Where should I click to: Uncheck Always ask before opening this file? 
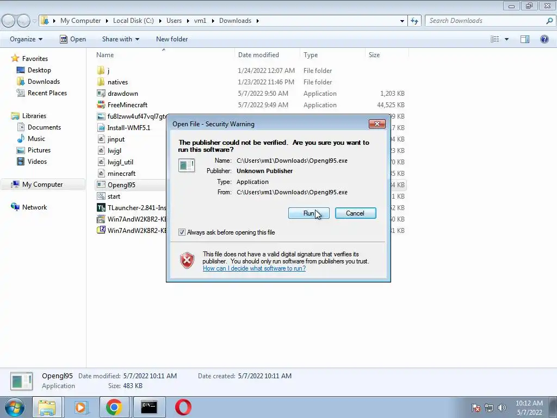coord(182,232)
